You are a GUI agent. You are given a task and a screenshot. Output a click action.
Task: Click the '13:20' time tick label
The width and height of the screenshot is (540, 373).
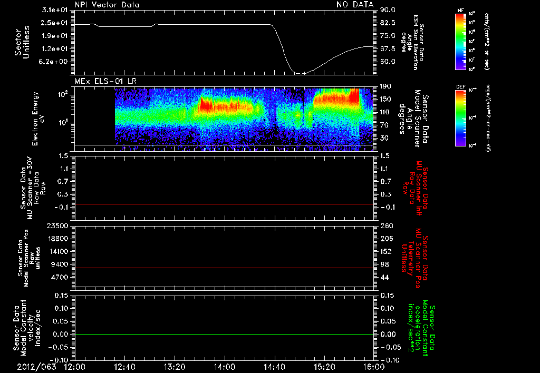175,367
